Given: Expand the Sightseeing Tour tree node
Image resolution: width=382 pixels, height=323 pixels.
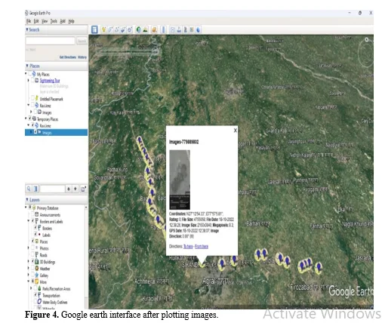Looking at the screenshot, I should coord(28,80).
